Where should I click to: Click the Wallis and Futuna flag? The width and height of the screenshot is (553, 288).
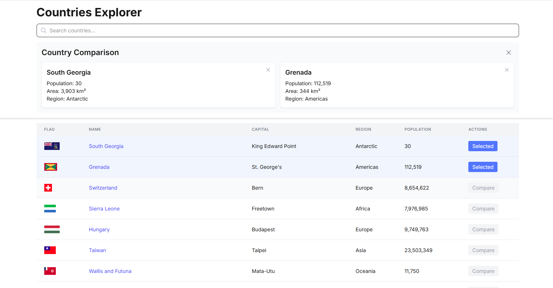50,271
